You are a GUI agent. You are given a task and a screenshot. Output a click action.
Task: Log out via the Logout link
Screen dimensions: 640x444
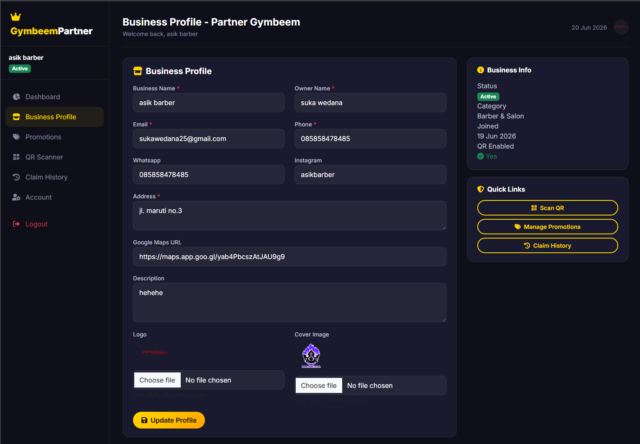[x=54, y=224]
